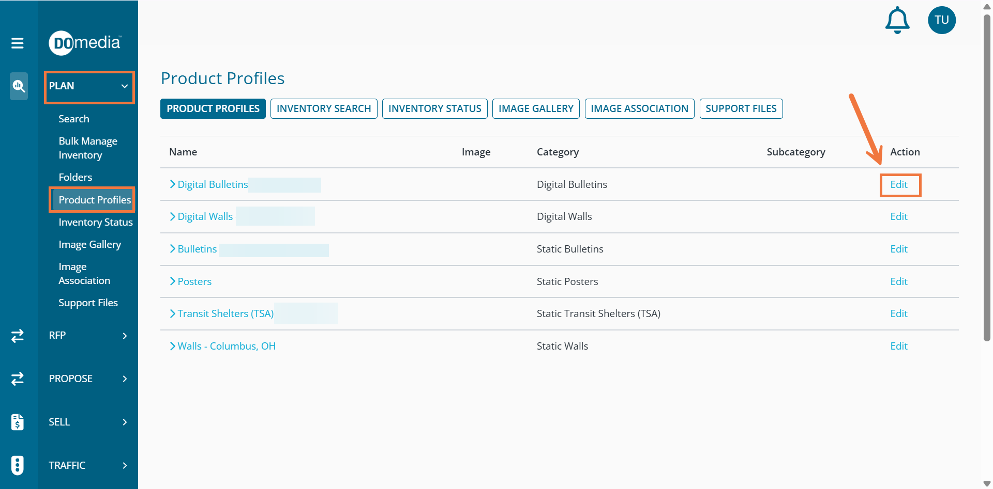Open the TU user avatar menu

pyautogui.click(x=941, y=20)
